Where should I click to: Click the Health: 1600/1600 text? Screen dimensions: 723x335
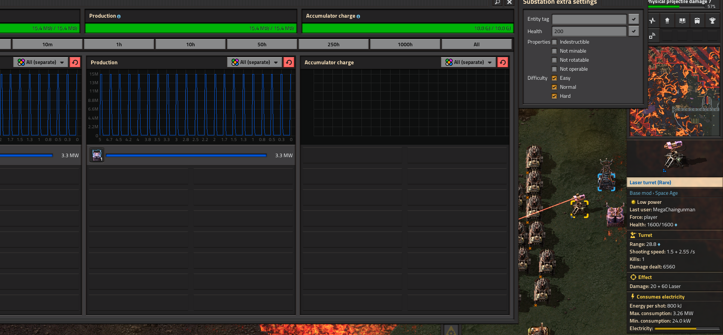651,224
